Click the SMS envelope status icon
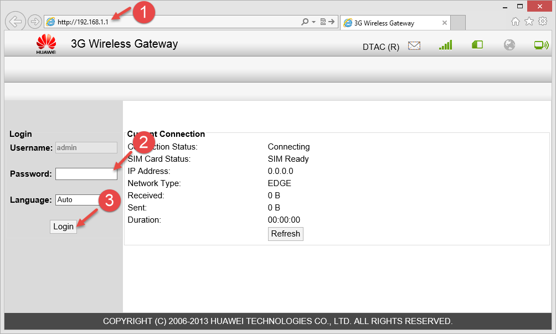556x334 pixels. 414,46
